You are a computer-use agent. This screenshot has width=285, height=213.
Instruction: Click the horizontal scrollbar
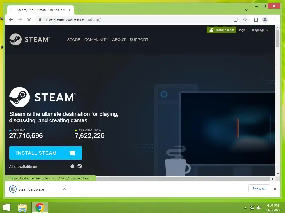(x=183, y=179)
